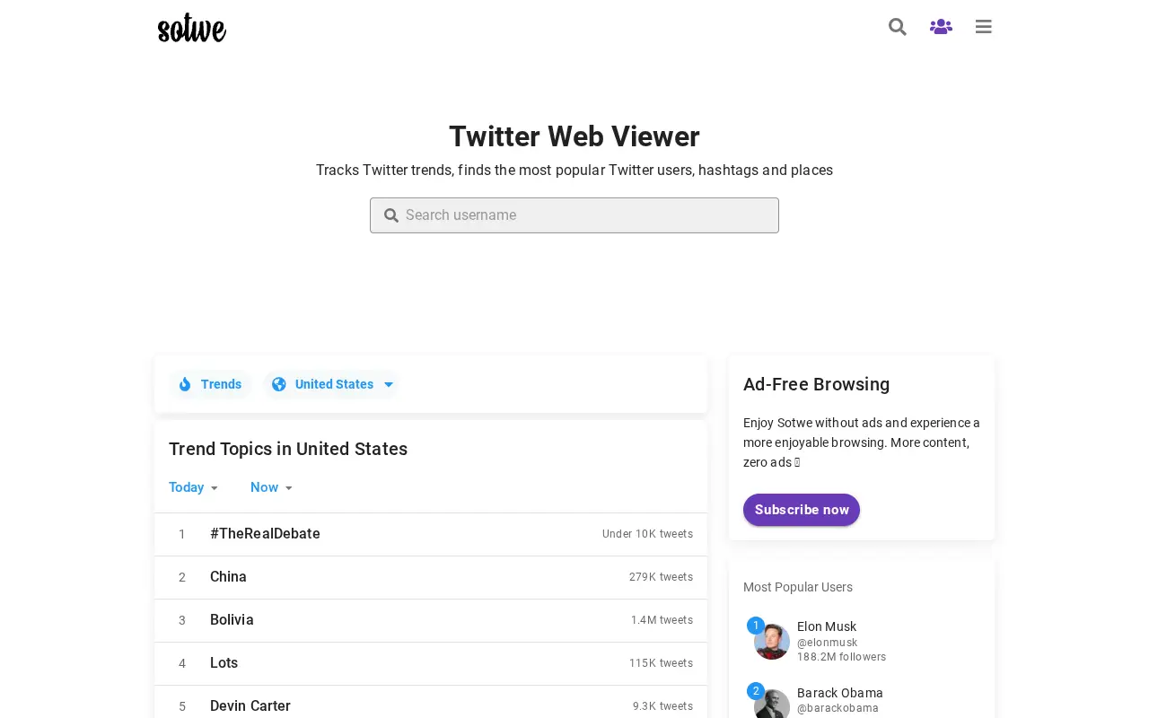
Task: Click the Subscribe now button
Action: click(x=802, y=510)
